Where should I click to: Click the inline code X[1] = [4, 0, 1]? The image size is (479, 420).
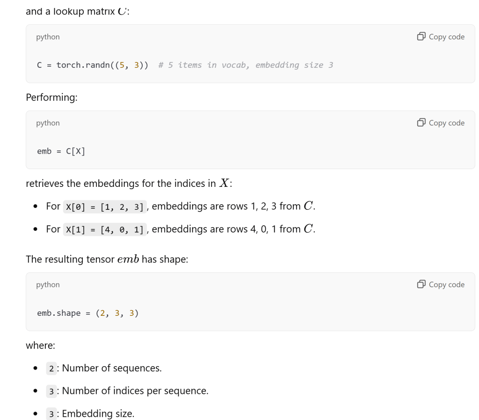[x=105, y=229]
